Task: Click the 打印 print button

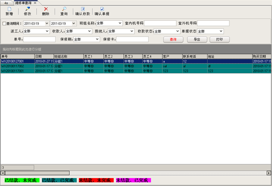Action: (x=220, y=39)
